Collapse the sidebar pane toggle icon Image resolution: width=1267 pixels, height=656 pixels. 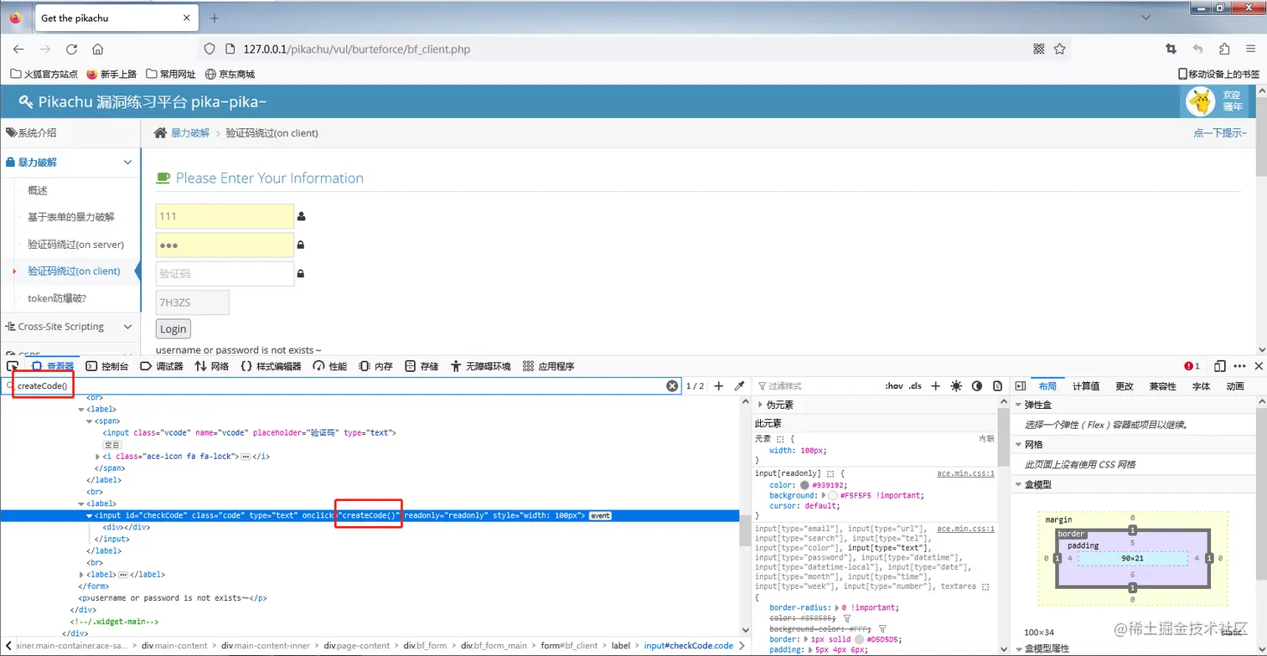(1020, 386)
